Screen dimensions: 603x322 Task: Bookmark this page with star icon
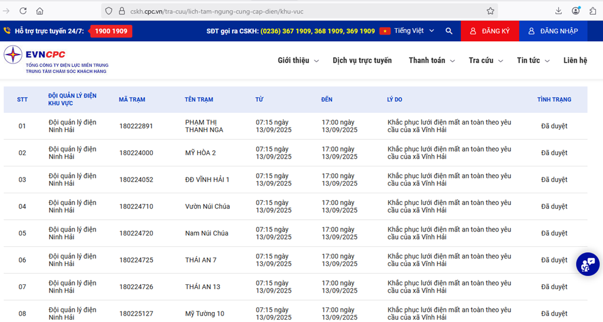[x=491, y=11]
